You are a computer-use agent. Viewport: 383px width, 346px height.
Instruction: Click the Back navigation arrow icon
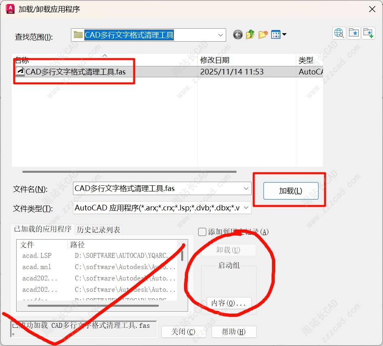point(238,35)
